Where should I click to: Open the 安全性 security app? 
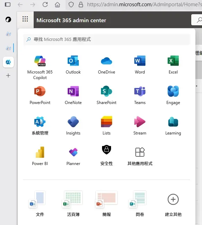tap(107, 155)
